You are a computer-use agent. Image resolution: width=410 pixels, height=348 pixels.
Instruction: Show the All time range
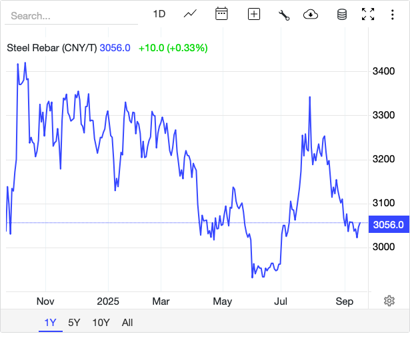[127, 323]
